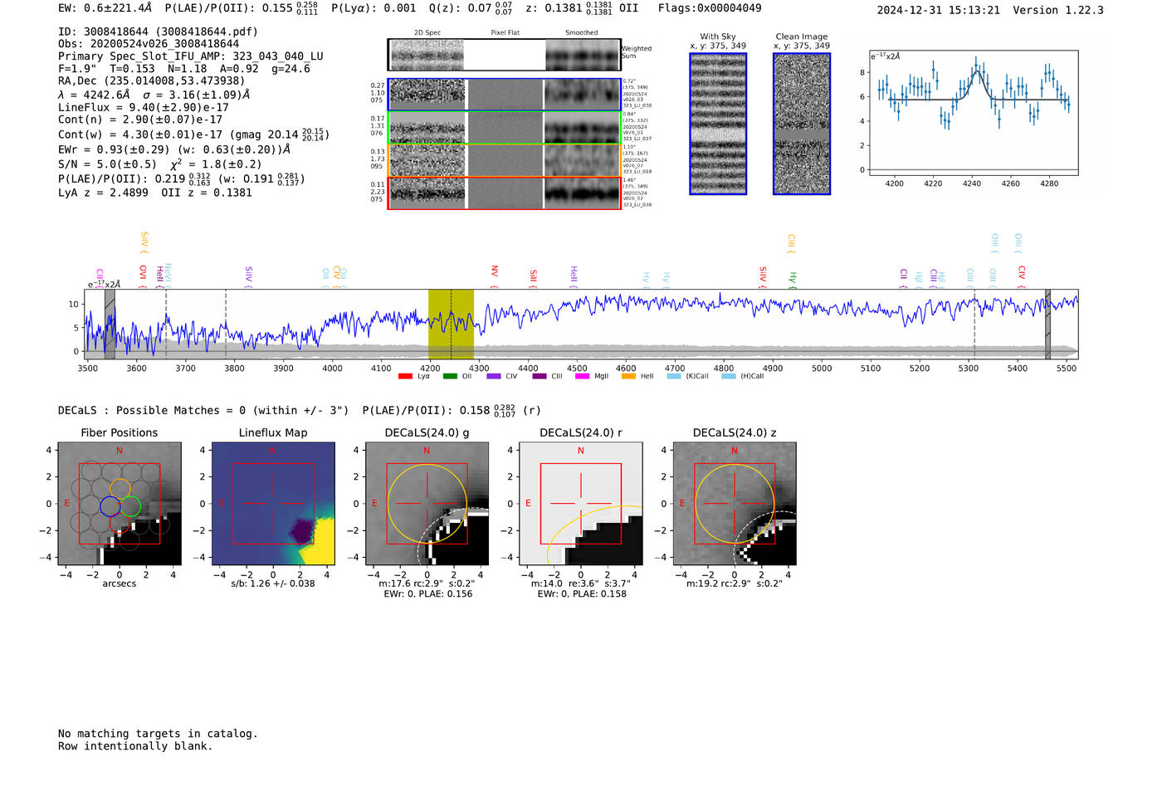The image size is (1162, 791).
Task: Open the Clean Image cutout
Action: [802, 124]
